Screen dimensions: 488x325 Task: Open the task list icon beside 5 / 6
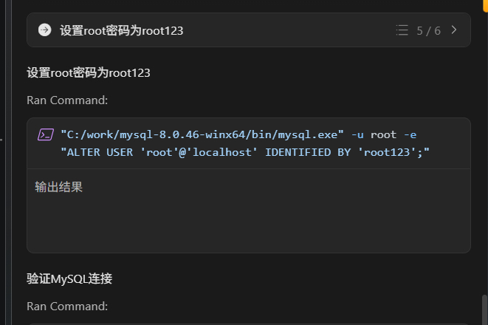[x=402, y=30]
